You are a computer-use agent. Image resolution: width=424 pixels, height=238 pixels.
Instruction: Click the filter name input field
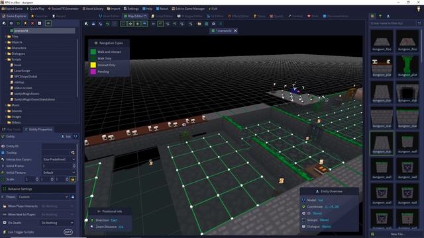pyautogui.click(x=392, y=24)
